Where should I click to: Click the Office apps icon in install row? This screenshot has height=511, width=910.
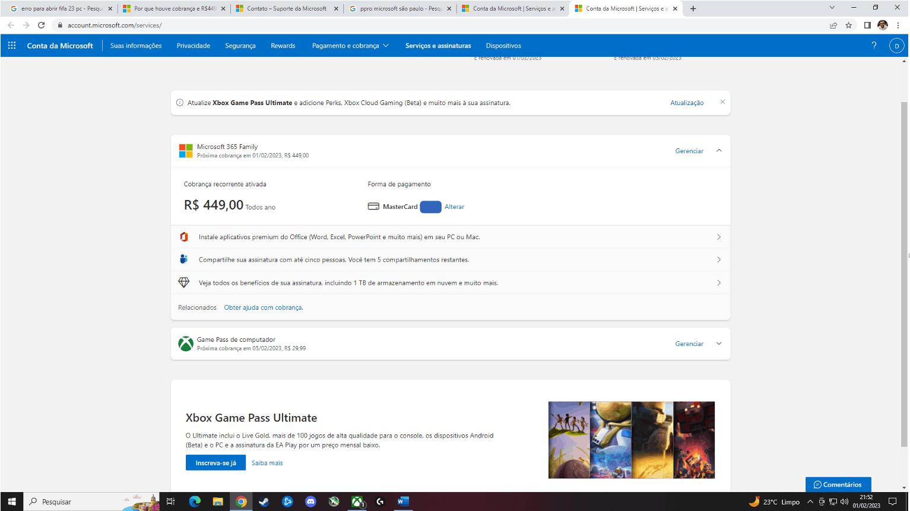click(184, 237)
